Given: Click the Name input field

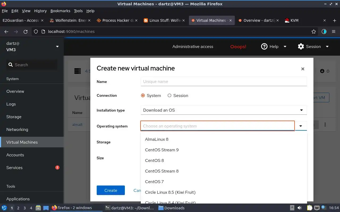Looking at the screenshot, I should point(224,81).
